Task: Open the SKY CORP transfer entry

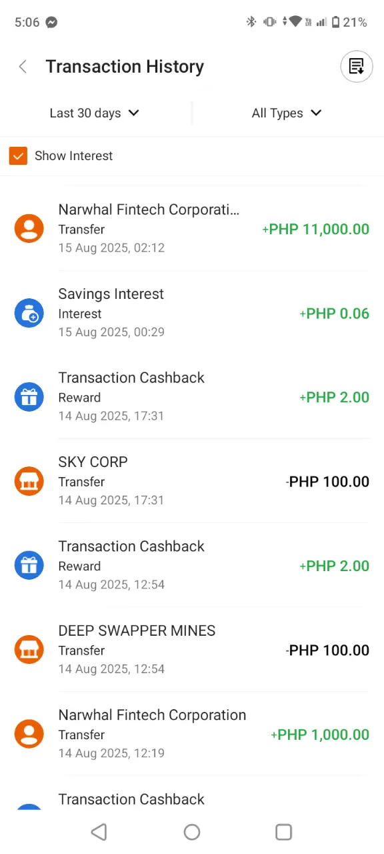Action: tap(192, 480)
